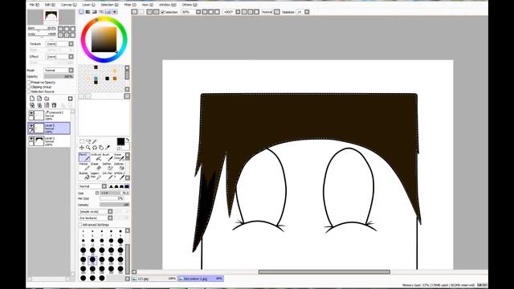Image resolution: width=514 pixels, height=289 pixels.
Task: Open the Texture dropdown
Action: (x=59, y=44)
